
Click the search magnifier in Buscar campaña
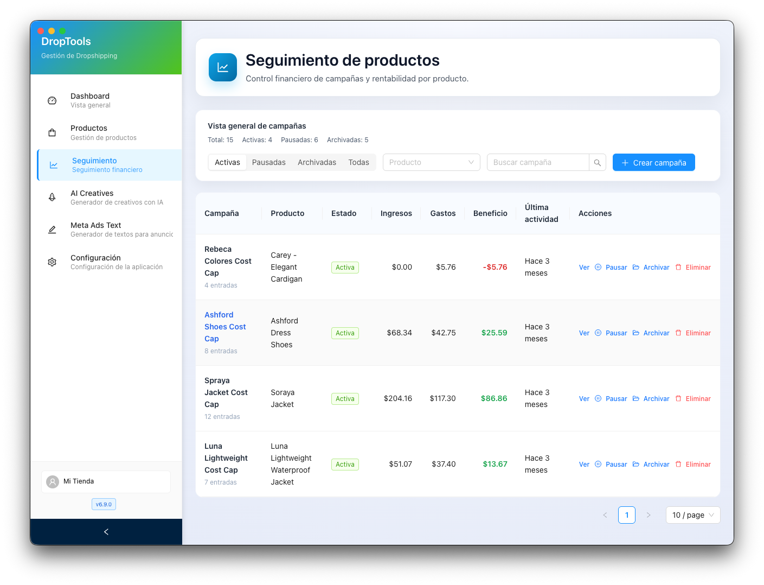[598, 162]
